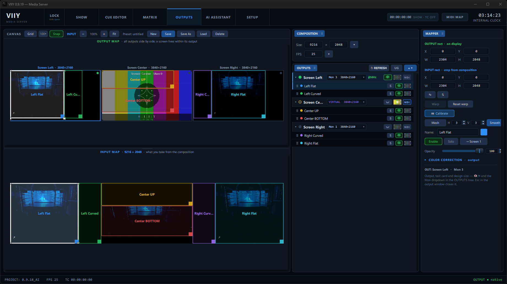Click the composition width field 9216
This screenshot has width=507, height=284.
313,45
